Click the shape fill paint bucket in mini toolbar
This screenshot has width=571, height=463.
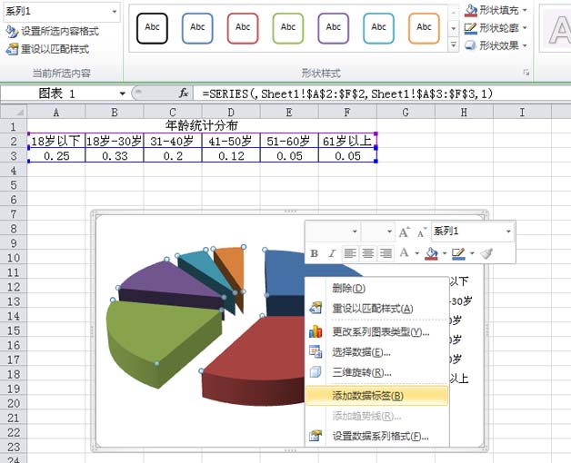tap(432, 253)
